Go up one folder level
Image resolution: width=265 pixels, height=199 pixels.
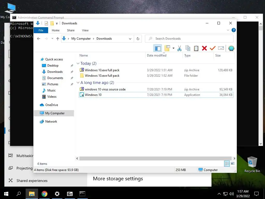click(x=58, y=39)
